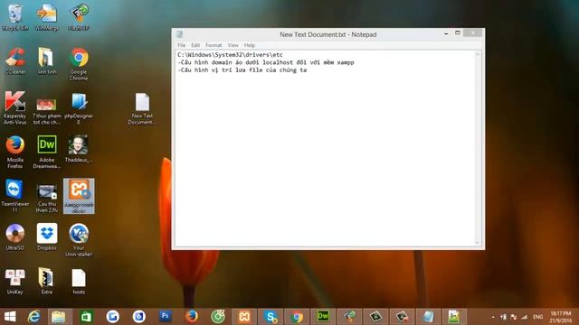Open the 'linh tinh' folder icon
Screen dimensions: 579x325
(47, 61)
